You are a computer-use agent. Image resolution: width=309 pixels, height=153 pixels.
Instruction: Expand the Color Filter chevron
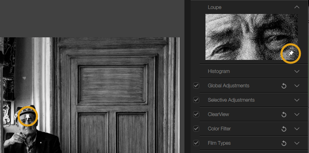(297, 129)
